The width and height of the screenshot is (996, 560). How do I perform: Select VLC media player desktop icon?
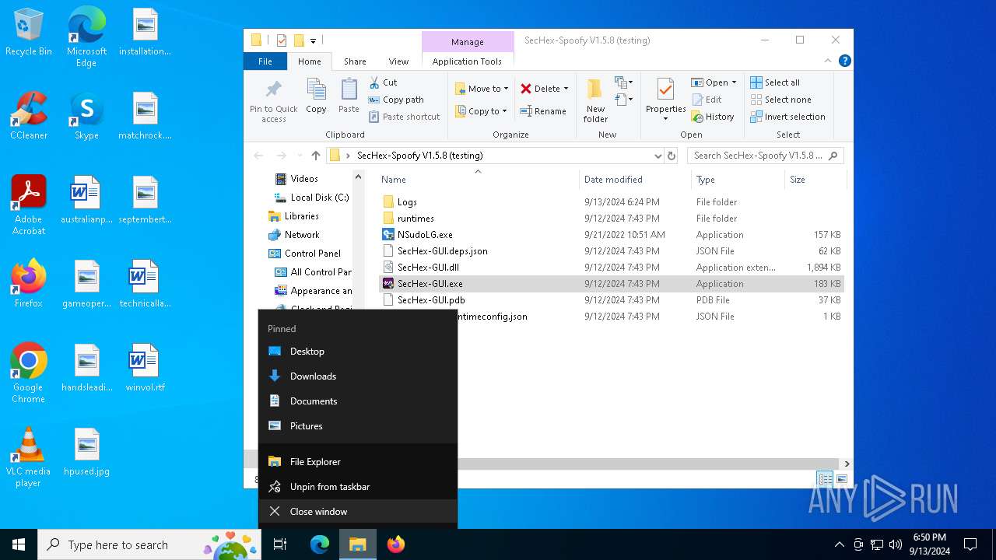(x=28, y=457)
